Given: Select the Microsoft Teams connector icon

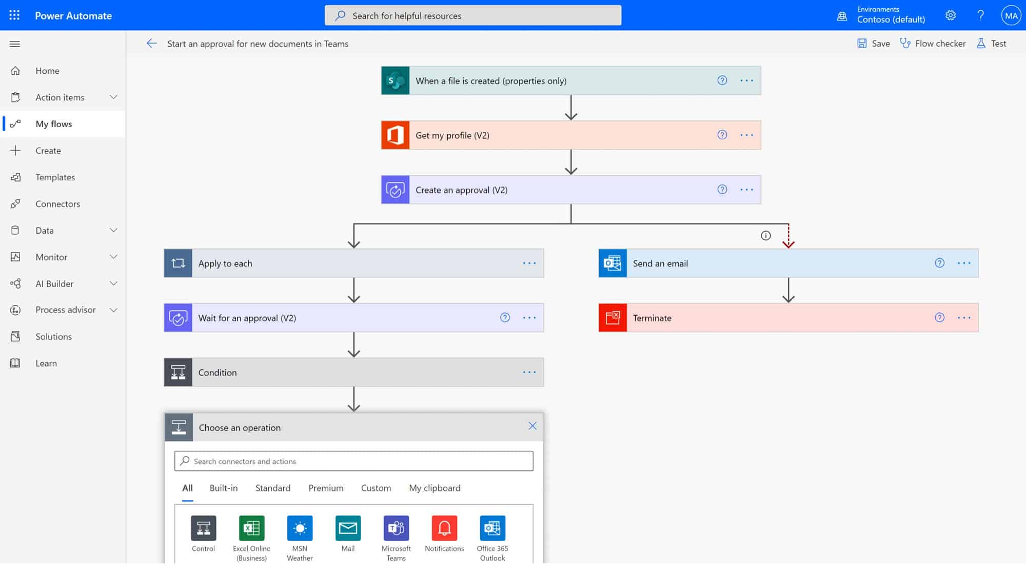Looking at the screenshot, I should click(x=396, y=528).
